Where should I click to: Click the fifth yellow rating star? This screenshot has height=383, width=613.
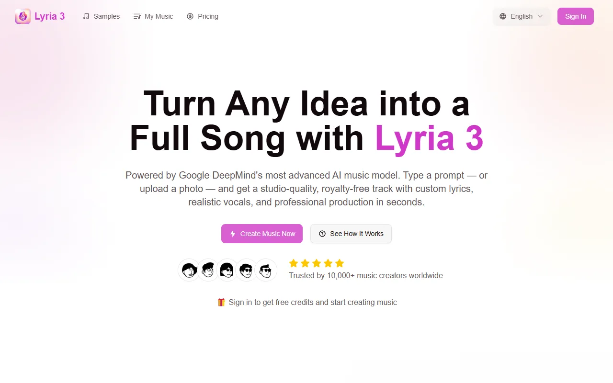point(340,263)
